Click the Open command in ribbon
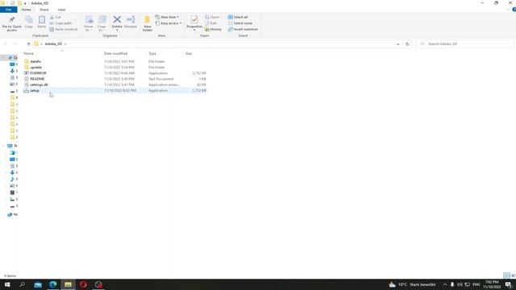This screenshot has height=290, width=516. tap(214, 17)
